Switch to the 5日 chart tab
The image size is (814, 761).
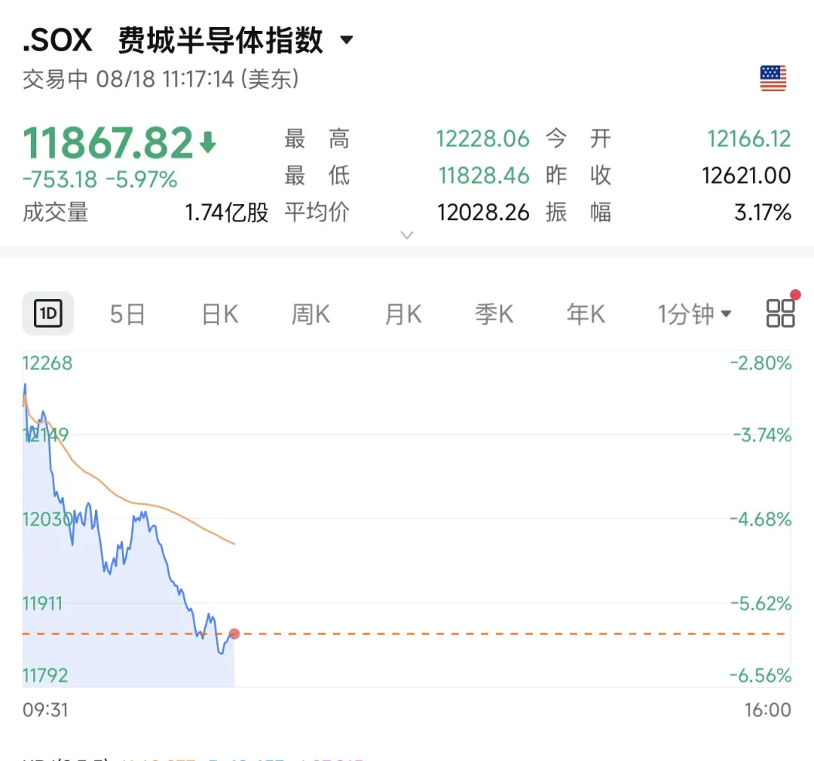click(x=127, y=314)
